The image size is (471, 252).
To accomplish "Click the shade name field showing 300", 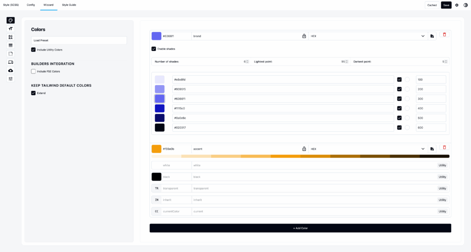I will click(431, 99).
